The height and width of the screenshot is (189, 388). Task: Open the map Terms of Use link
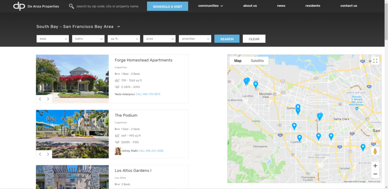tap(374, 181)
